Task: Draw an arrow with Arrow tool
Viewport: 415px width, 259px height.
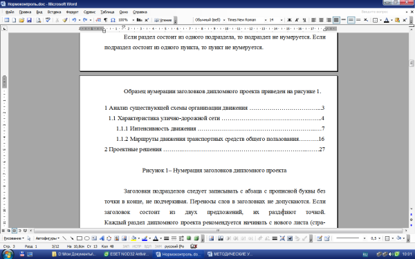Action: [x=72, y=238]
